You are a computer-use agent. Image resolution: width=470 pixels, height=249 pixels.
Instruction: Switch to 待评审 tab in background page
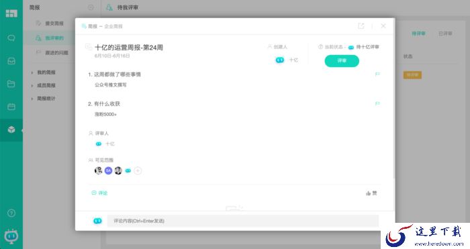[x=418, y=34]
